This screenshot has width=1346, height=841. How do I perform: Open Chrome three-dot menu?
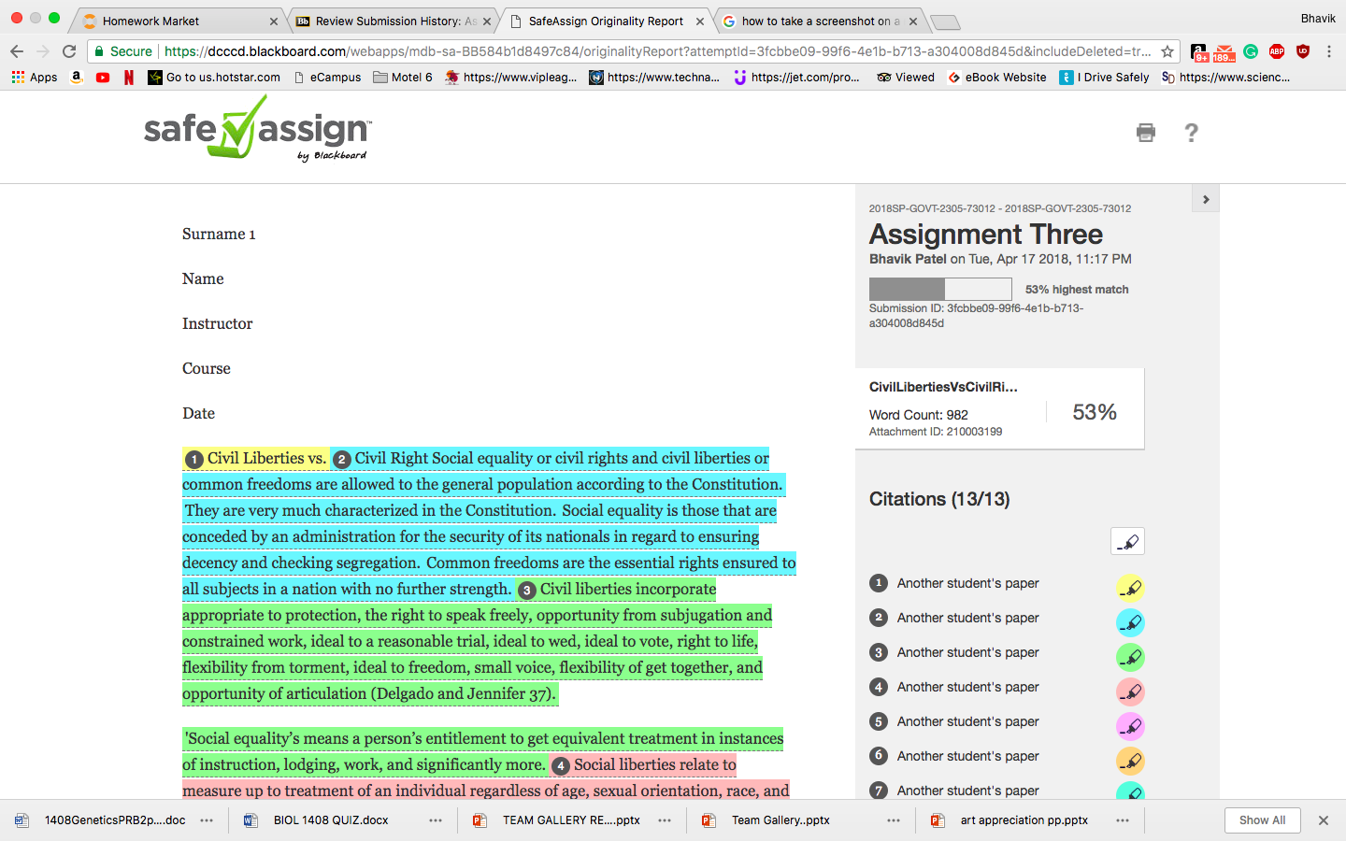(1329, 51)
